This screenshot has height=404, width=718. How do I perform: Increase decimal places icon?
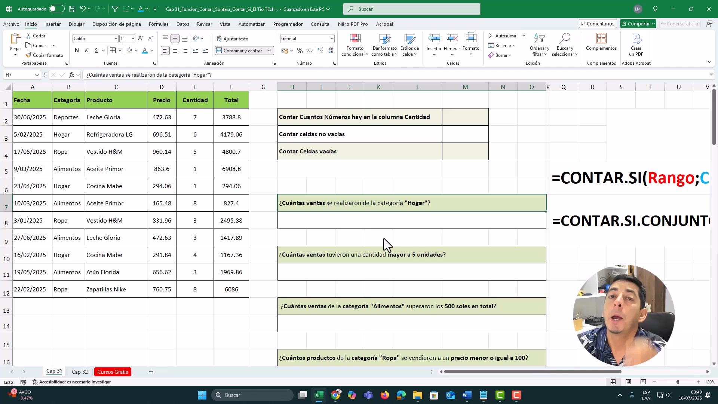(x=320, y=50)
